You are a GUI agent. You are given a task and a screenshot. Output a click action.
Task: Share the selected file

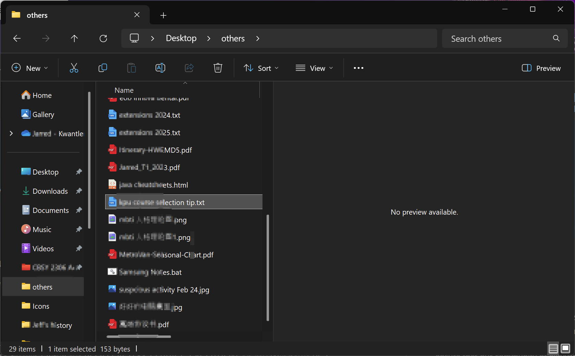[x=189, y=68]
